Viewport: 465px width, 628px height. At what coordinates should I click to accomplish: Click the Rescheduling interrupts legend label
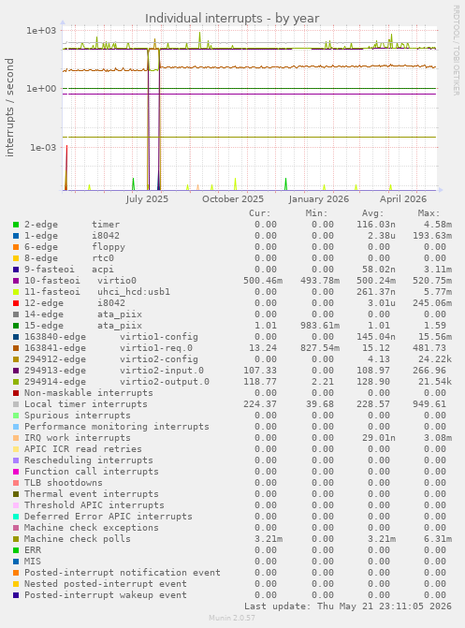click(89, 460)
